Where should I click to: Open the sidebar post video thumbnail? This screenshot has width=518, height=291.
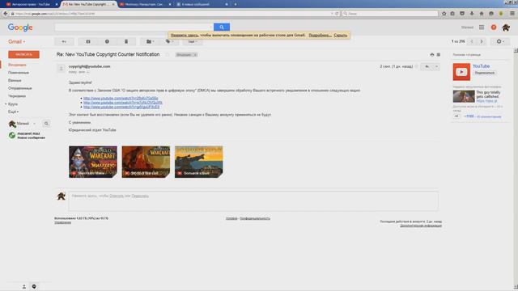click(464, 96)
